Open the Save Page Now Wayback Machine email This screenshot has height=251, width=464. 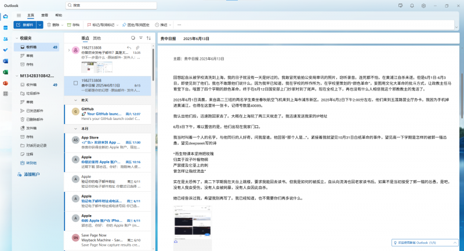(108, 241)
